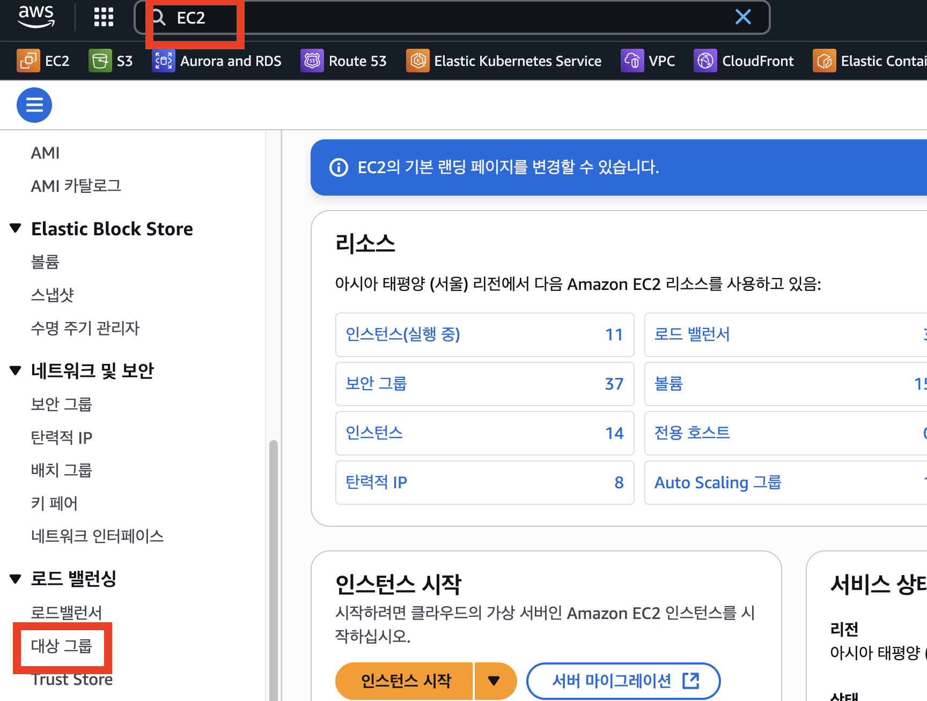Screen dimensions: 927x701
Task: Open S3 bucket icon shortcut
Action: [100, 61]
